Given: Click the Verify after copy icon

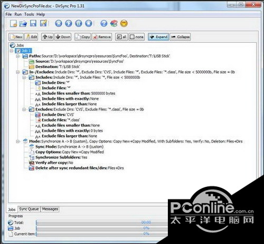Looking at the screenshot, I should coord(32,163).
